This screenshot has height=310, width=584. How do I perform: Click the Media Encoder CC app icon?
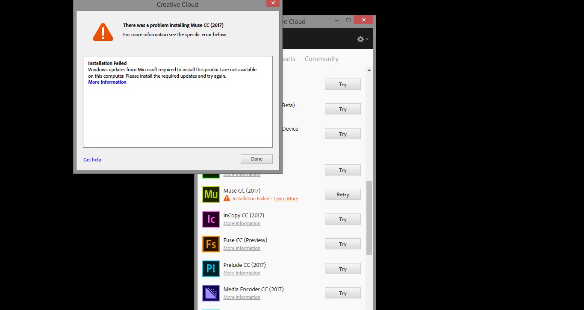(211, 293)
